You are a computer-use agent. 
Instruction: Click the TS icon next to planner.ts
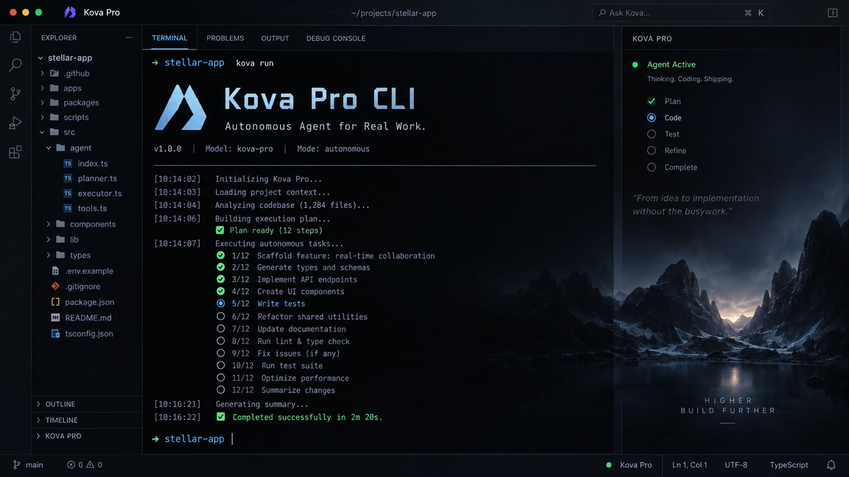(x=68, y=178)
